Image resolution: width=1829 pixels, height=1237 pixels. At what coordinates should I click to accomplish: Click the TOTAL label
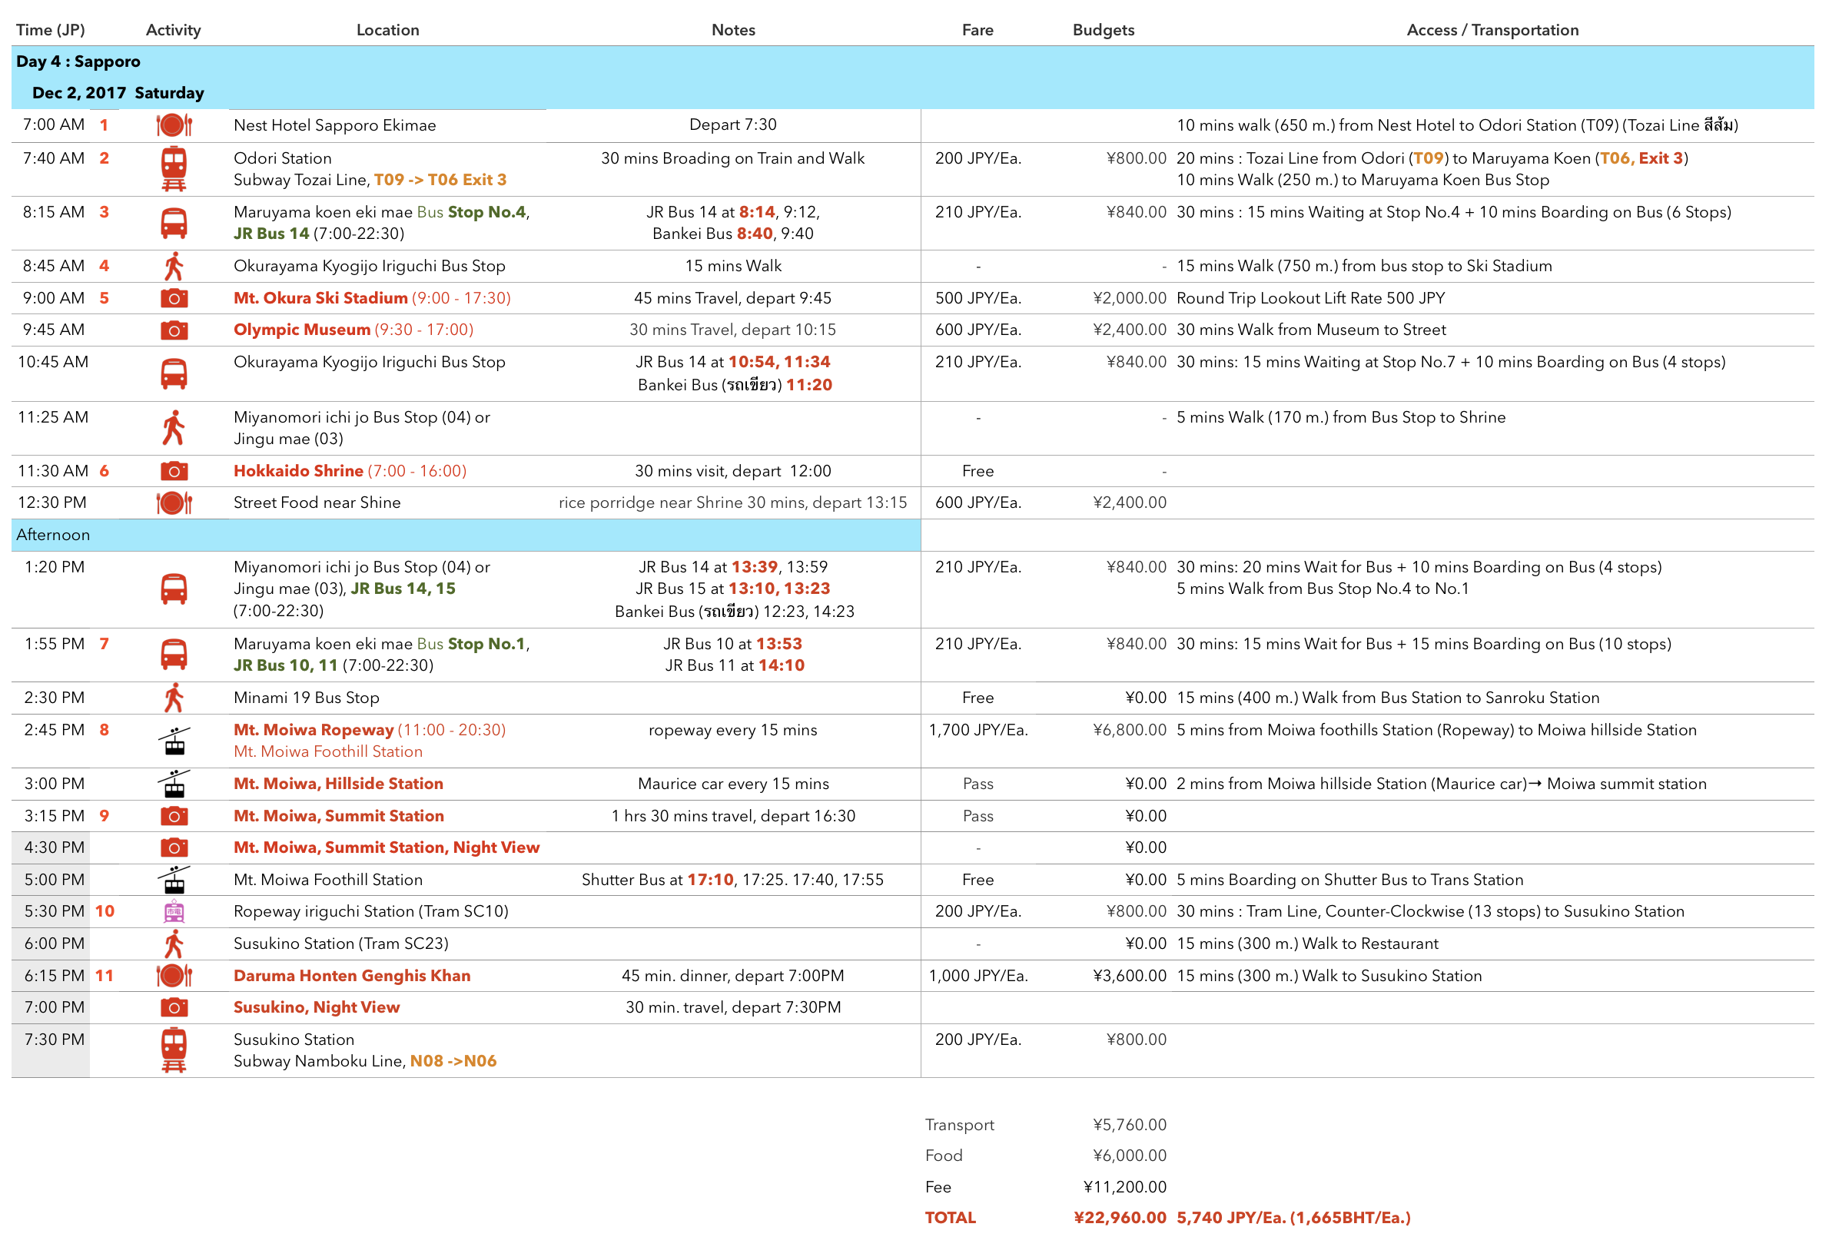coord(950,1218)
